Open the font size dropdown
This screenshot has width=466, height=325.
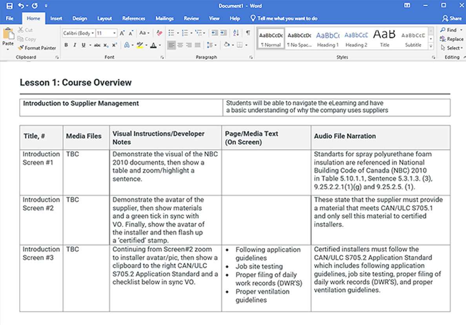[x=115, y=33]
